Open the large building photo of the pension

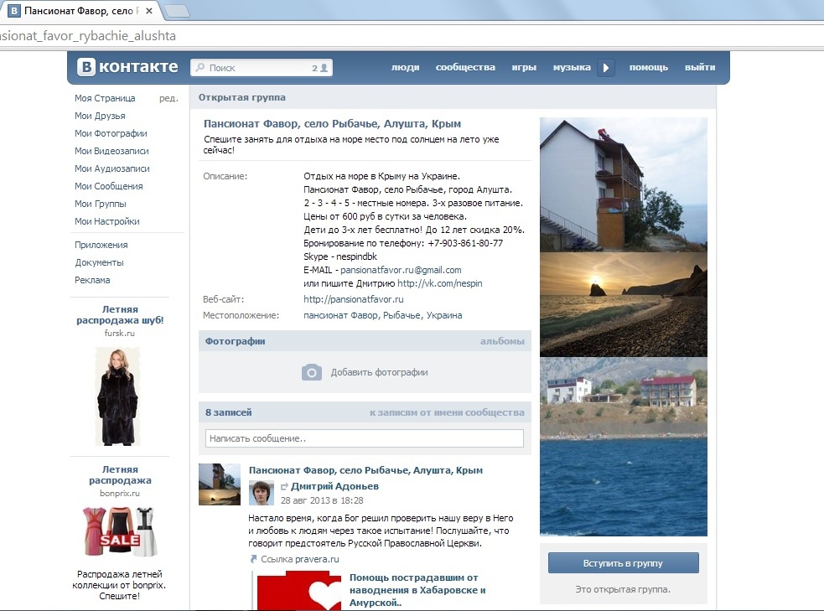(623, 184)
